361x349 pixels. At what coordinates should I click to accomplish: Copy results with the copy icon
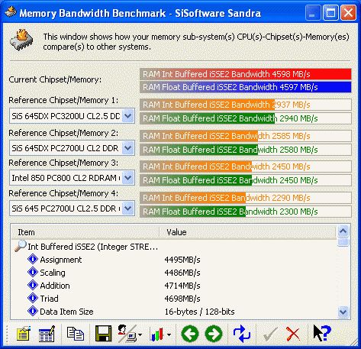(75, 334)
